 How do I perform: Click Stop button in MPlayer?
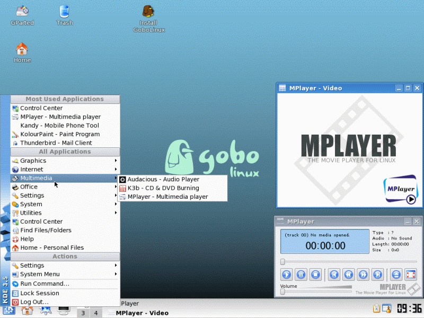[x=315, y=275]
